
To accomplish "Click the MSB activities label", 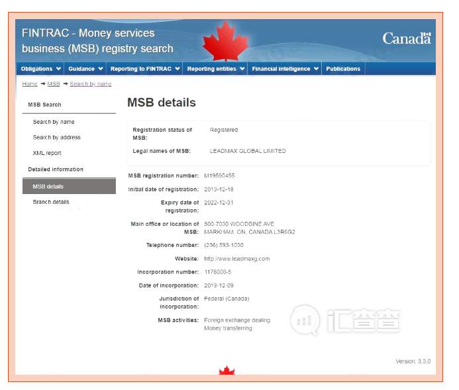I will pyautogui.click(x=178, y=320).
